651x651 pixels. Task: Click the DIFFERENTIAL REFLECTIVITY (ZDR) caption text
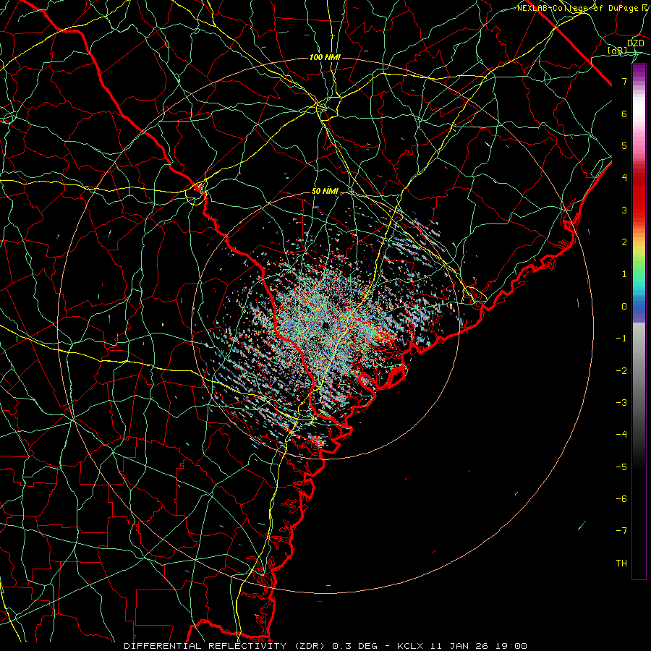226,646
